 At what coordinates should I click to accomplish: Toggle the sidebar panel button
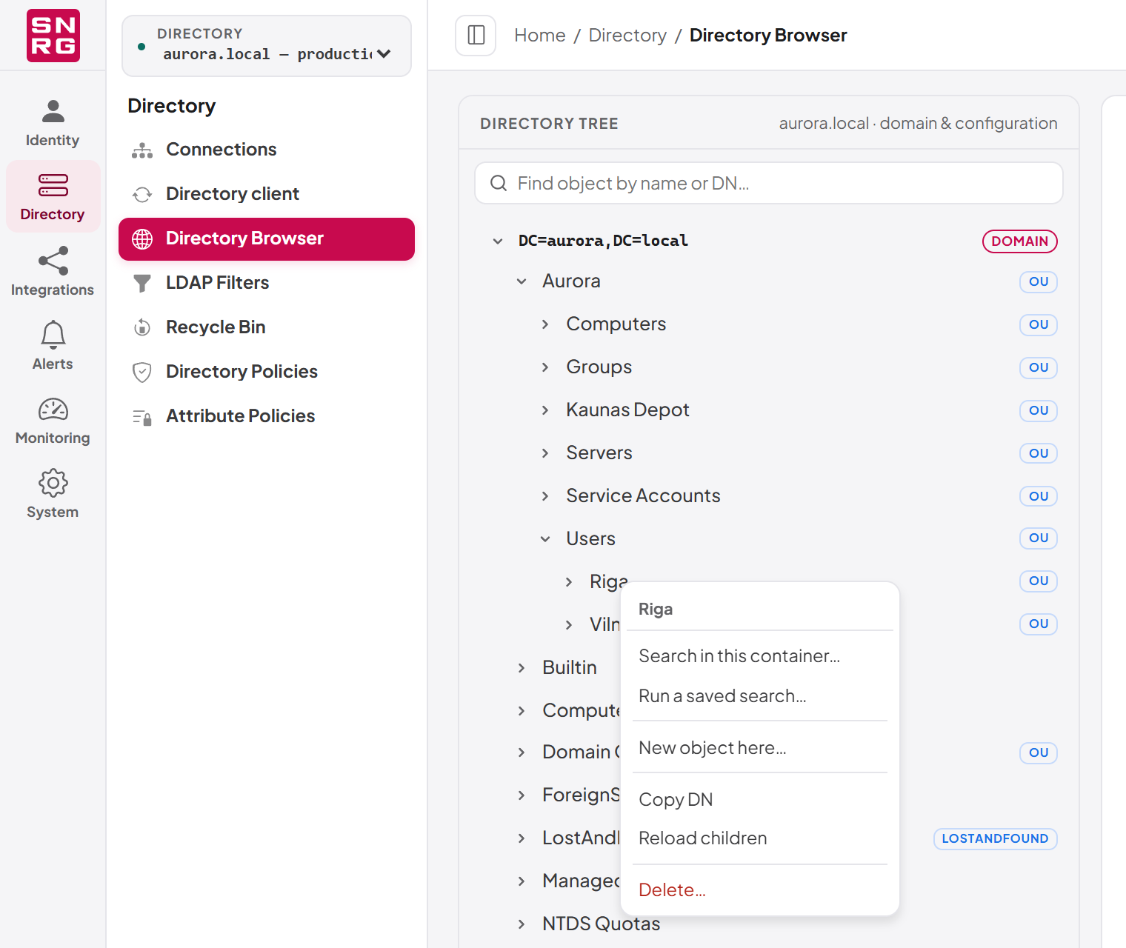click(476, 35)
